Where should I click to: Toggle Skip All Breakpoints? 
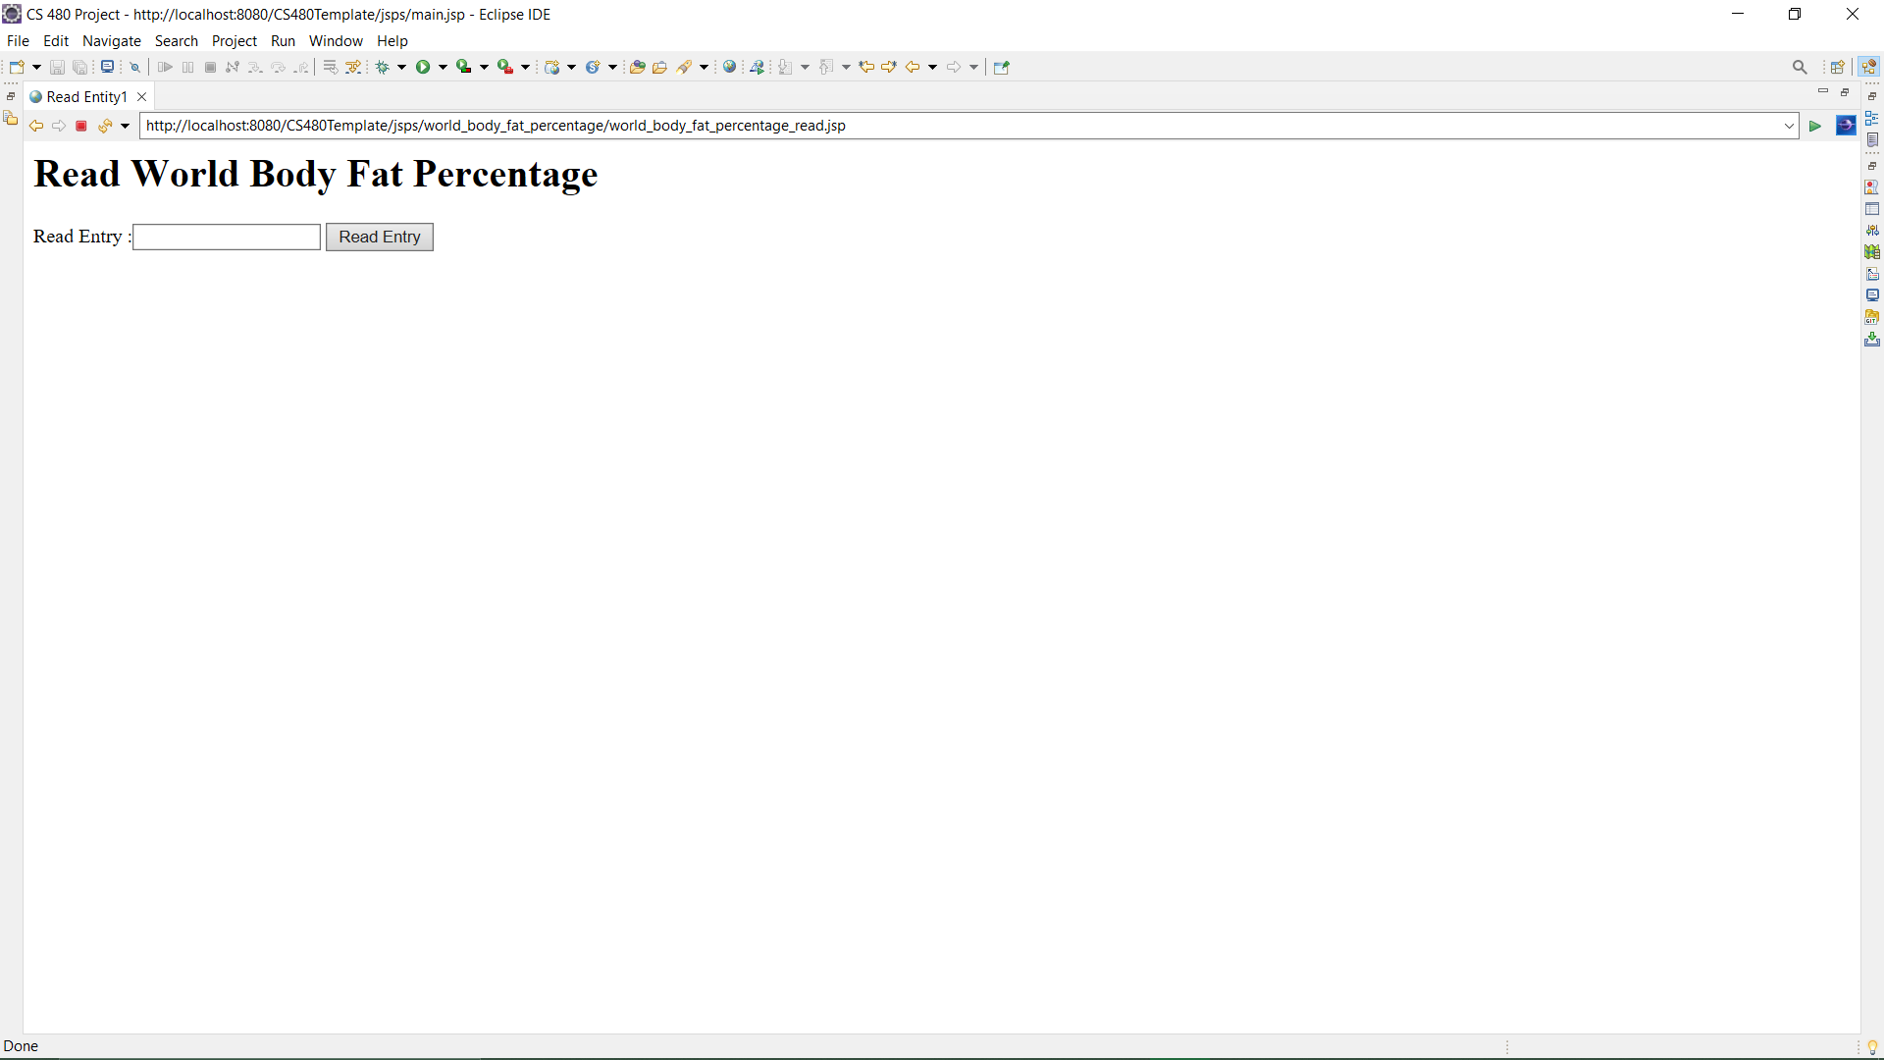coord(133,67)
